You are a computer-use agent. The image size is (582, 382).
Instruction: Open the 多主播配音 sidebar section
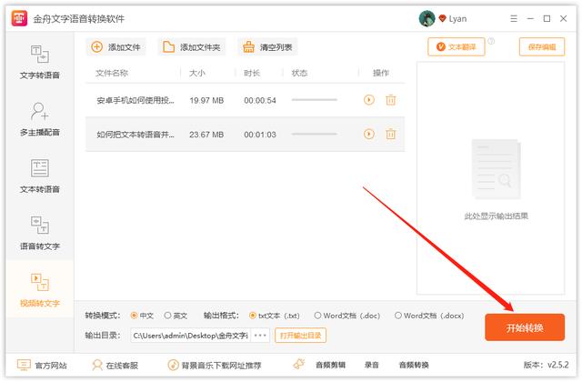[40, 119]
